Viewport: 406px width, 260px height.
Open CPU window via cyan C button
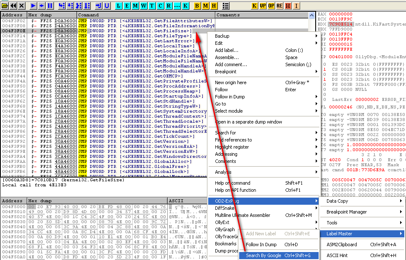(161, 5)
